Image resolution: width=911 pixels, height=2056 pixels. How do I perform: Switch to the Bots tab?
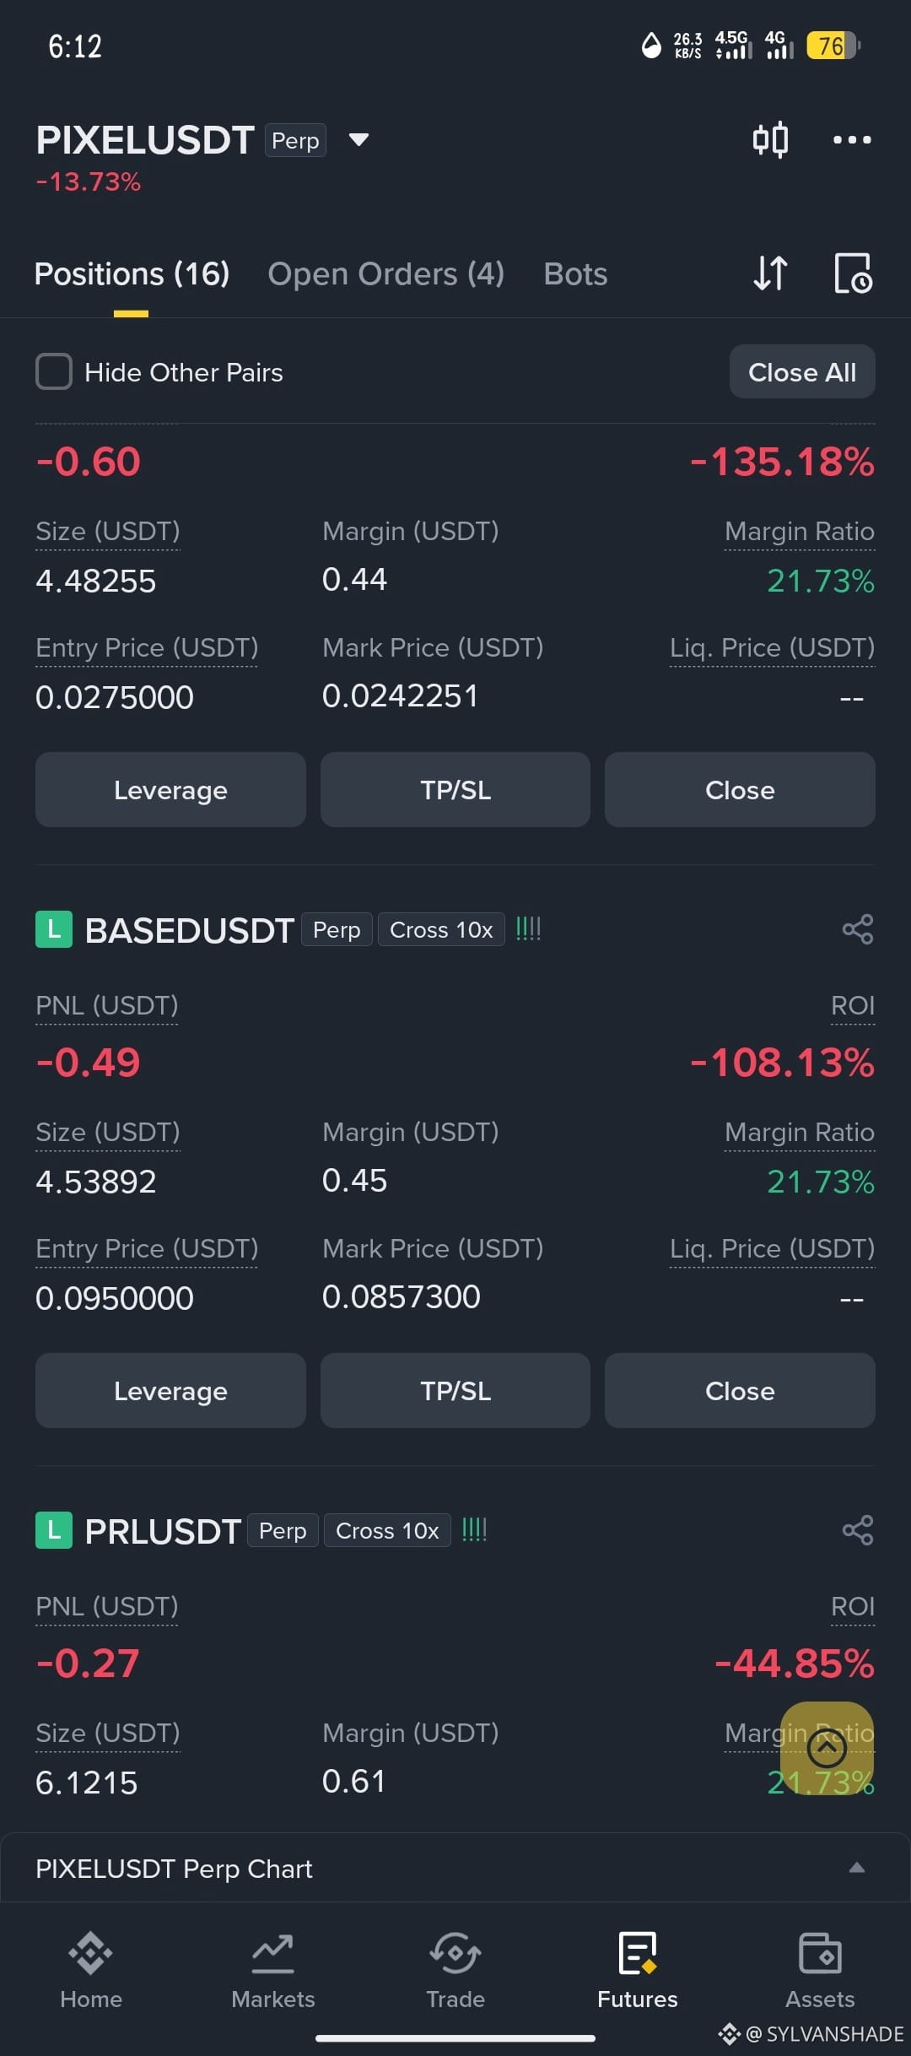click(x=575, y=274)
